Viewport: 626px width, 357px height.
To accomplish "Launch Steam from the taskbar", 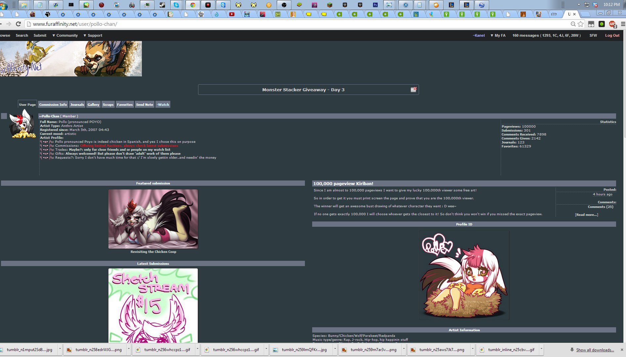I will tap(162, 5).
